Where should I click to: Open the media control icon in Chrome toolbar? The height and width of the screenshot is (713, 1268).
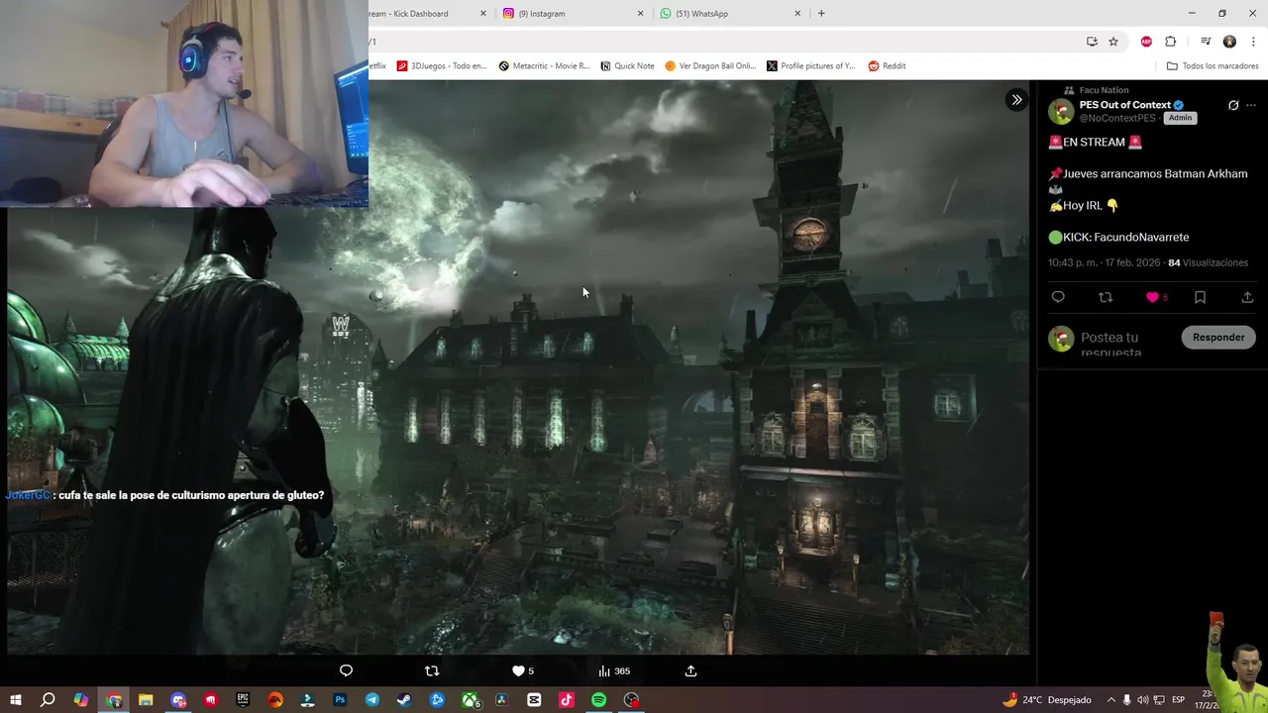point(1206,42)
